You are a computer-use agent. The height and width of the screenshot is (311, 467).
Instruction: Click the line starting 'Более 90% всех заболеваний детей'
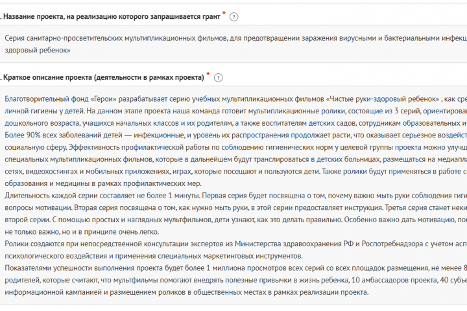coord(235,135)
